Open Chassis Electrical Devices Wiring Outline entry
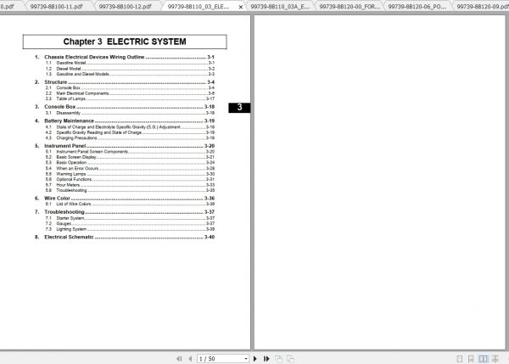 click(125, 57)
